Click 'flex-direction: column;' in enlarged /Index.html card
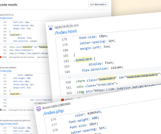 tap(103, 69)
